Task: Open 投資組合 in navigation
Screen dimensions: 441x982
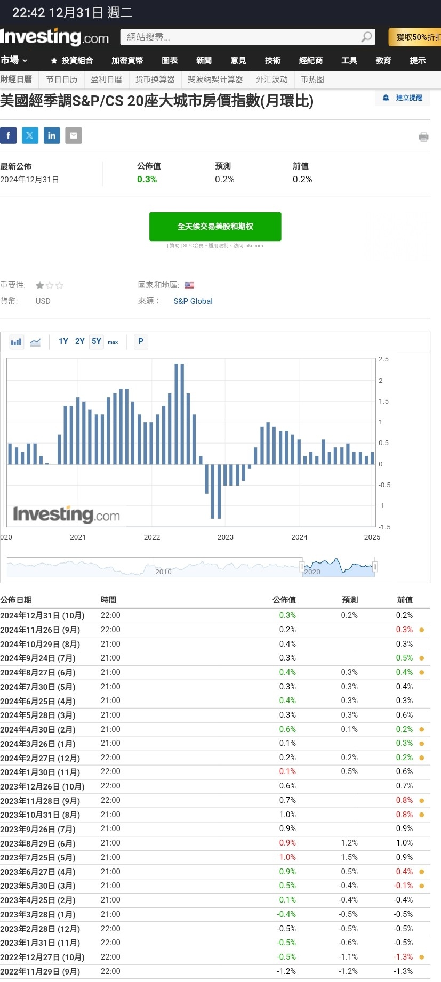Action: click(77, 61)
